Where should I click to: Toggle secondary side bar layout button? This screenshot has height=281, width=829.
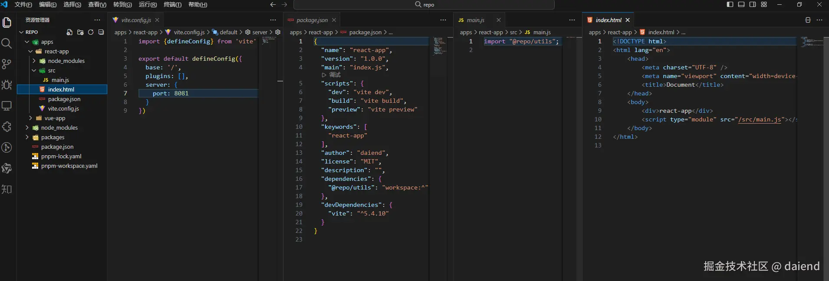[x=753, y=4]
